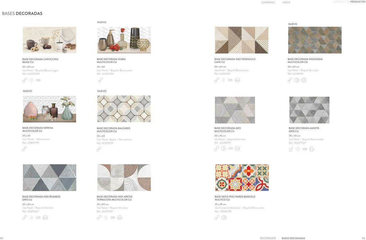Viewport: 366px width, 240px height.
Task: Click the Catálogo de Productos header tab
Action: [x=349, y=2]
